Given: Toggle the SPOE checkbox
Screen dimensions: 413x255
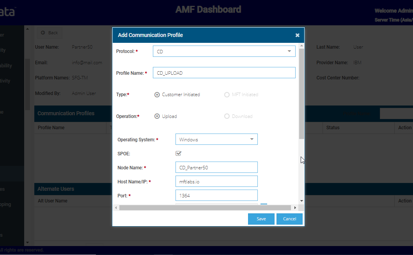Looking at the screenshot, I should tap(179, 153).
